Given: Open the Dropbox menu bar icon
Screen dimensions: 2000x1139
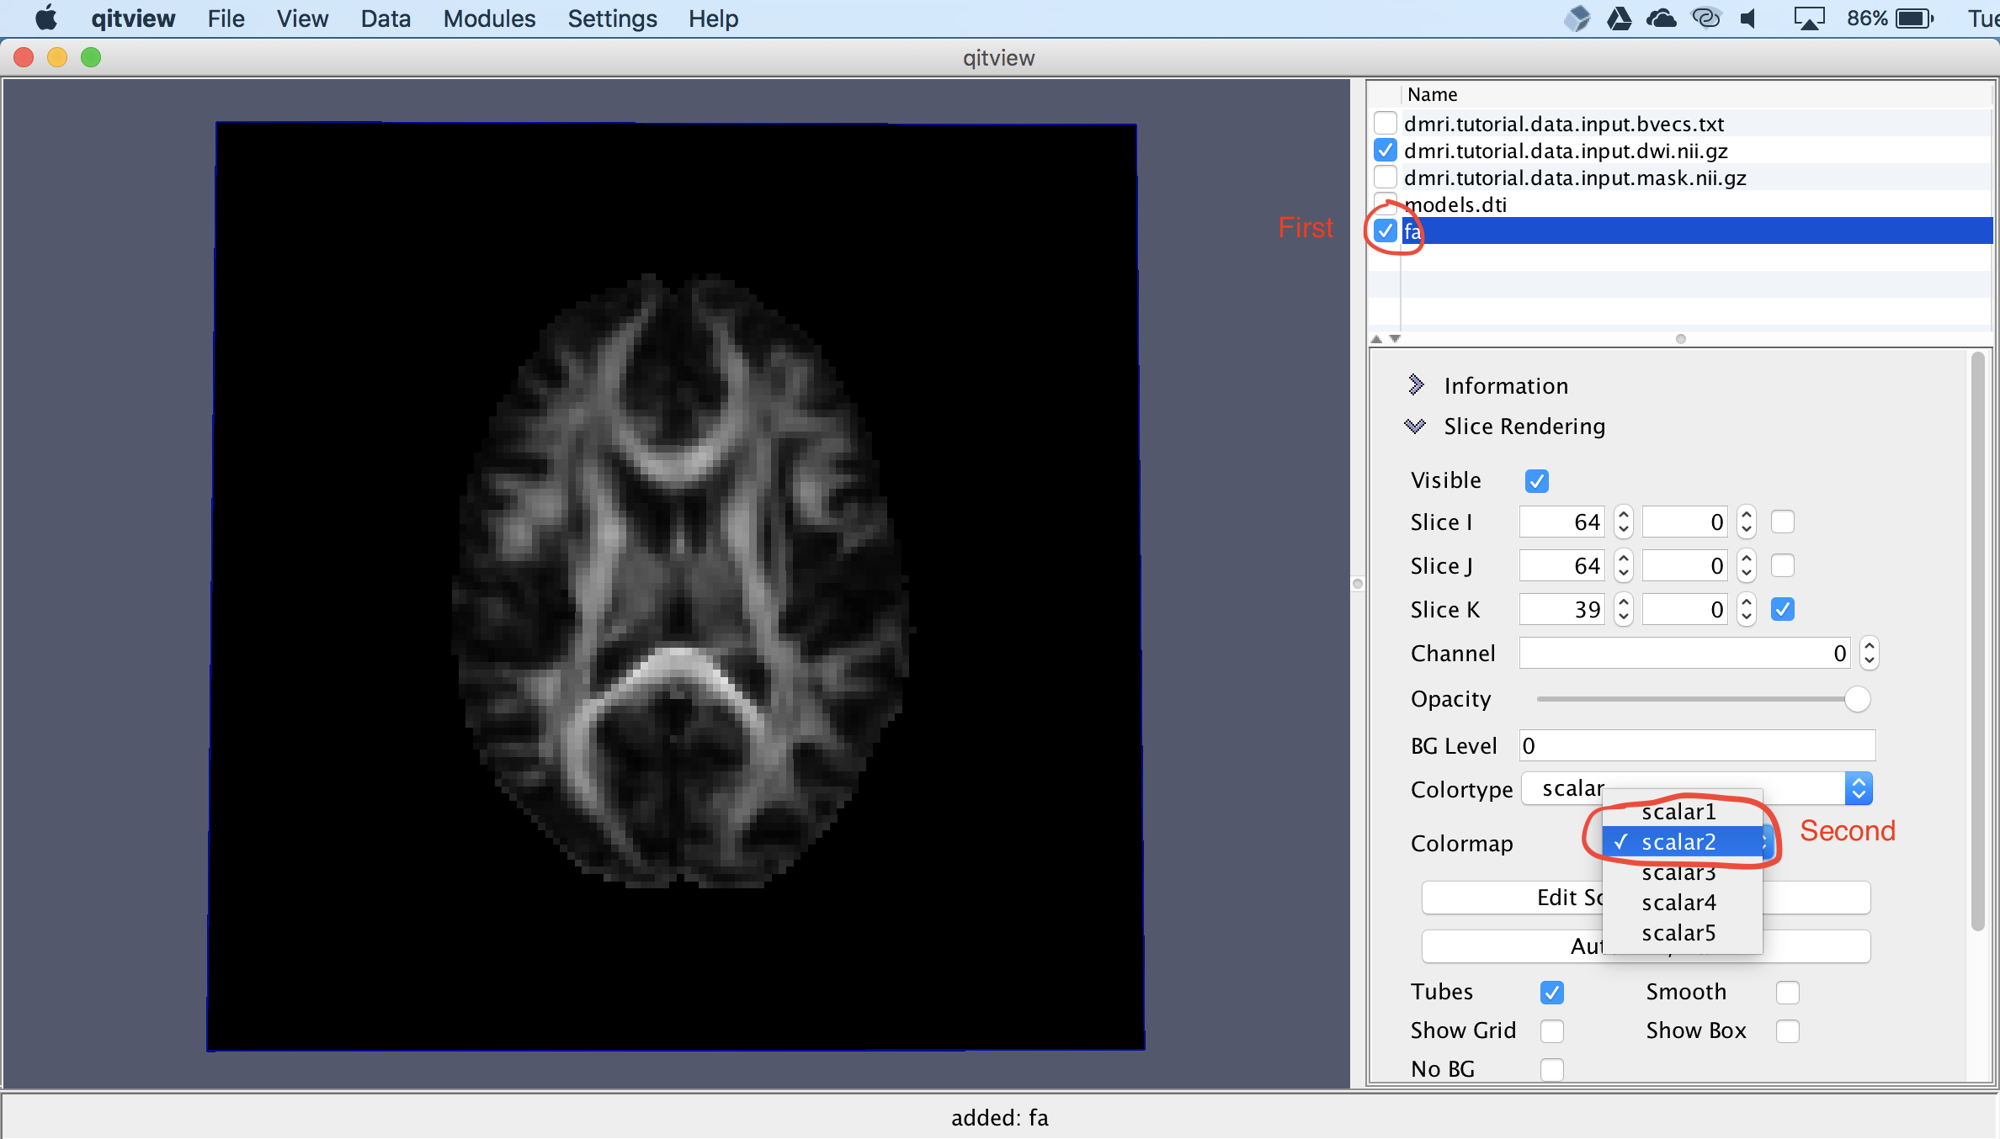Looking at the screenshot, I should [x=1577, y=19].
